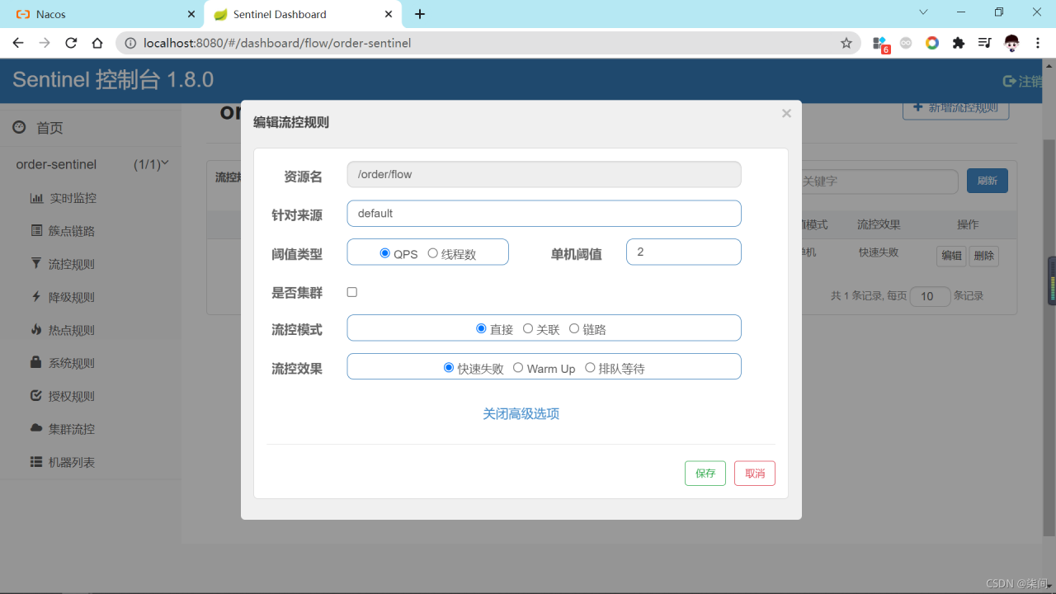1056x594 pixels.
Task: Open 系统规则 in the sidebar
Action: [63, 363]
